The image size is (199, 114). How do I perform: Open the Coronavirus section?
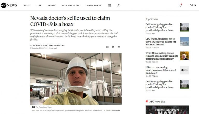tap(94, 5)
